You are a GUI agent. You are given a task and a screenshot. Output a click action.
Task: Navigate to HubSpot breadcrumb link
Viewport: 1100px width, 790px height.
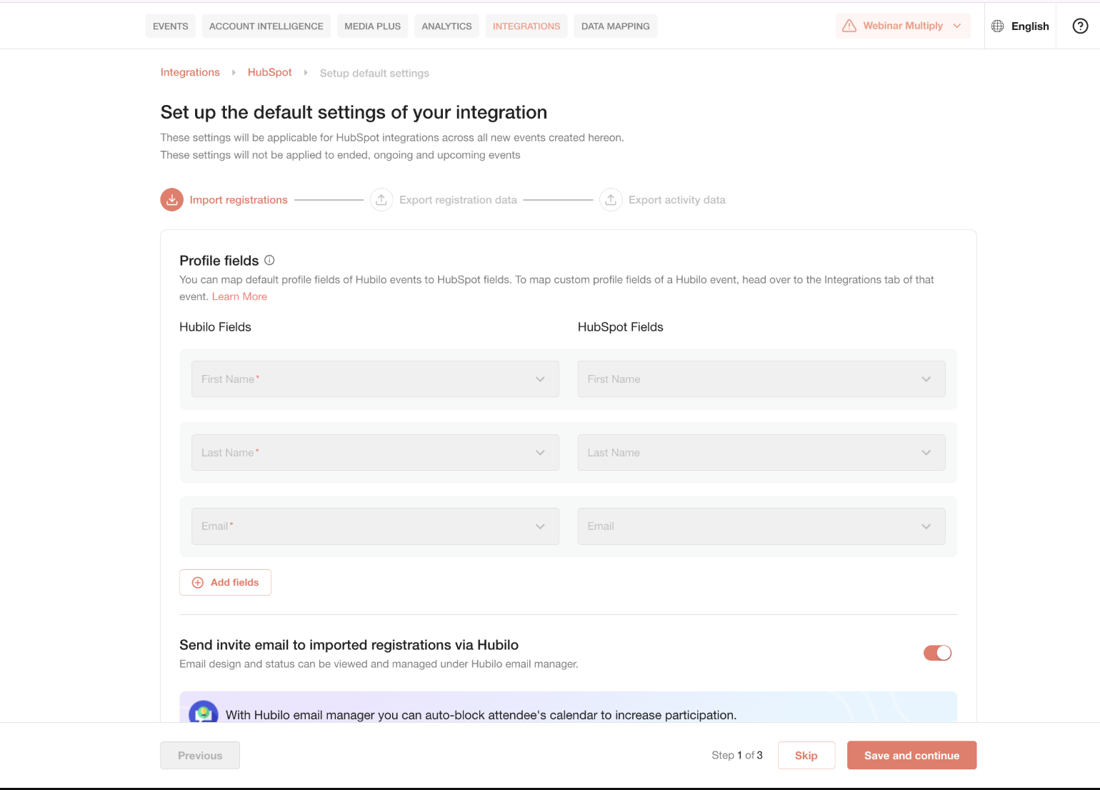[x=270, y=72]
